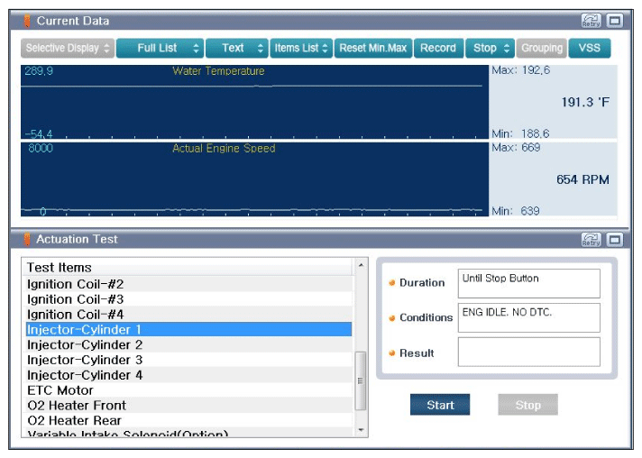Start the actuation test

click(x=440, y=405)
